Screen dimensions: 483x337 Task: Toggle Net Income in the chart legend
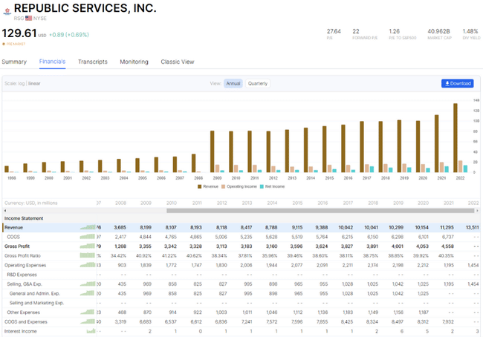283,186
